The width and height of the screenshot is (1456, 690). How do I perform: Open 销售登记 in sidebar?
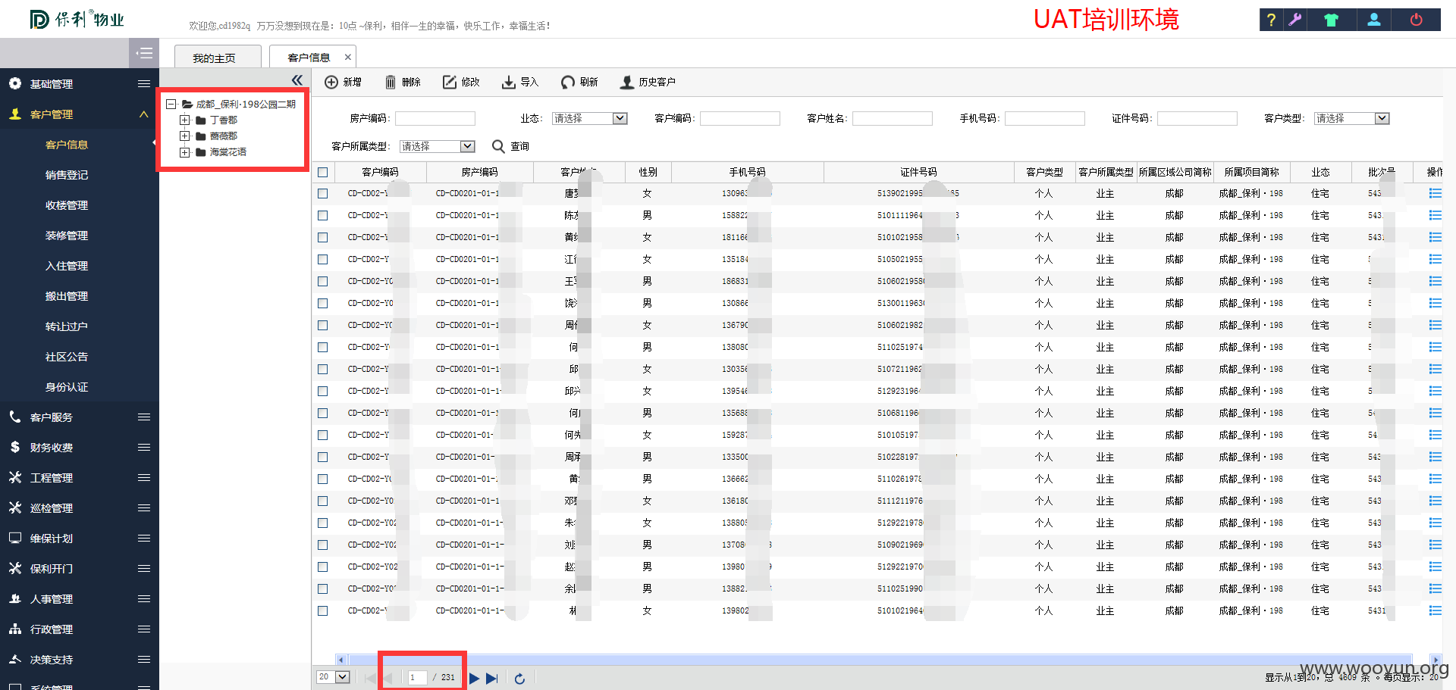coord(67,174)
